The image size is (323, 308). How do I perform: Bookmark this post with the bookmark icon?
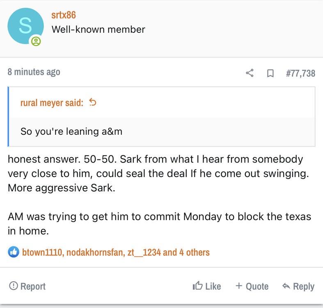click(x=270, y=73)
